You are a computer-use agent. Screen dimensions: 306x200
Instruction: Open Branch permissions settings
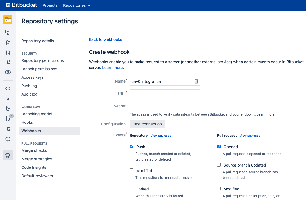click(39, 69)
